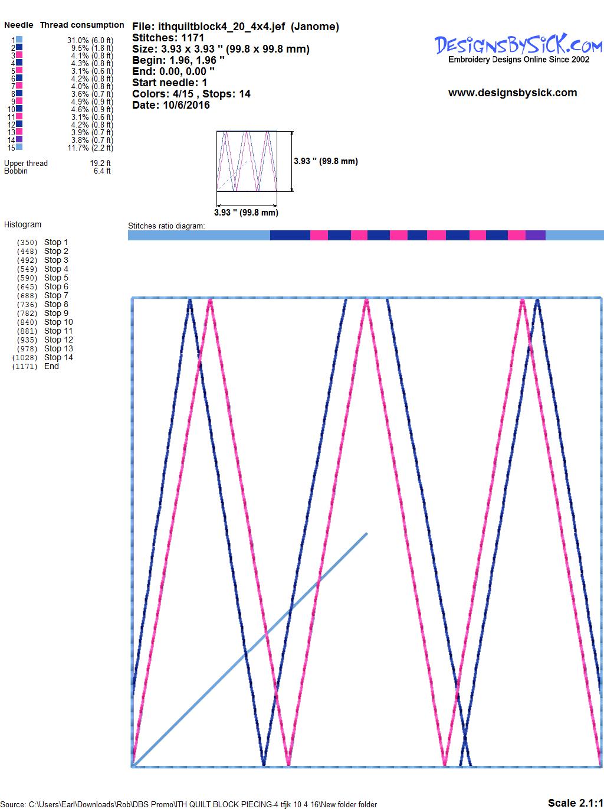Image resolution: width=604 pixels, height=809 pixels.
Task: Select needle 2 dark blue swatch
Action: pos(19,47)
